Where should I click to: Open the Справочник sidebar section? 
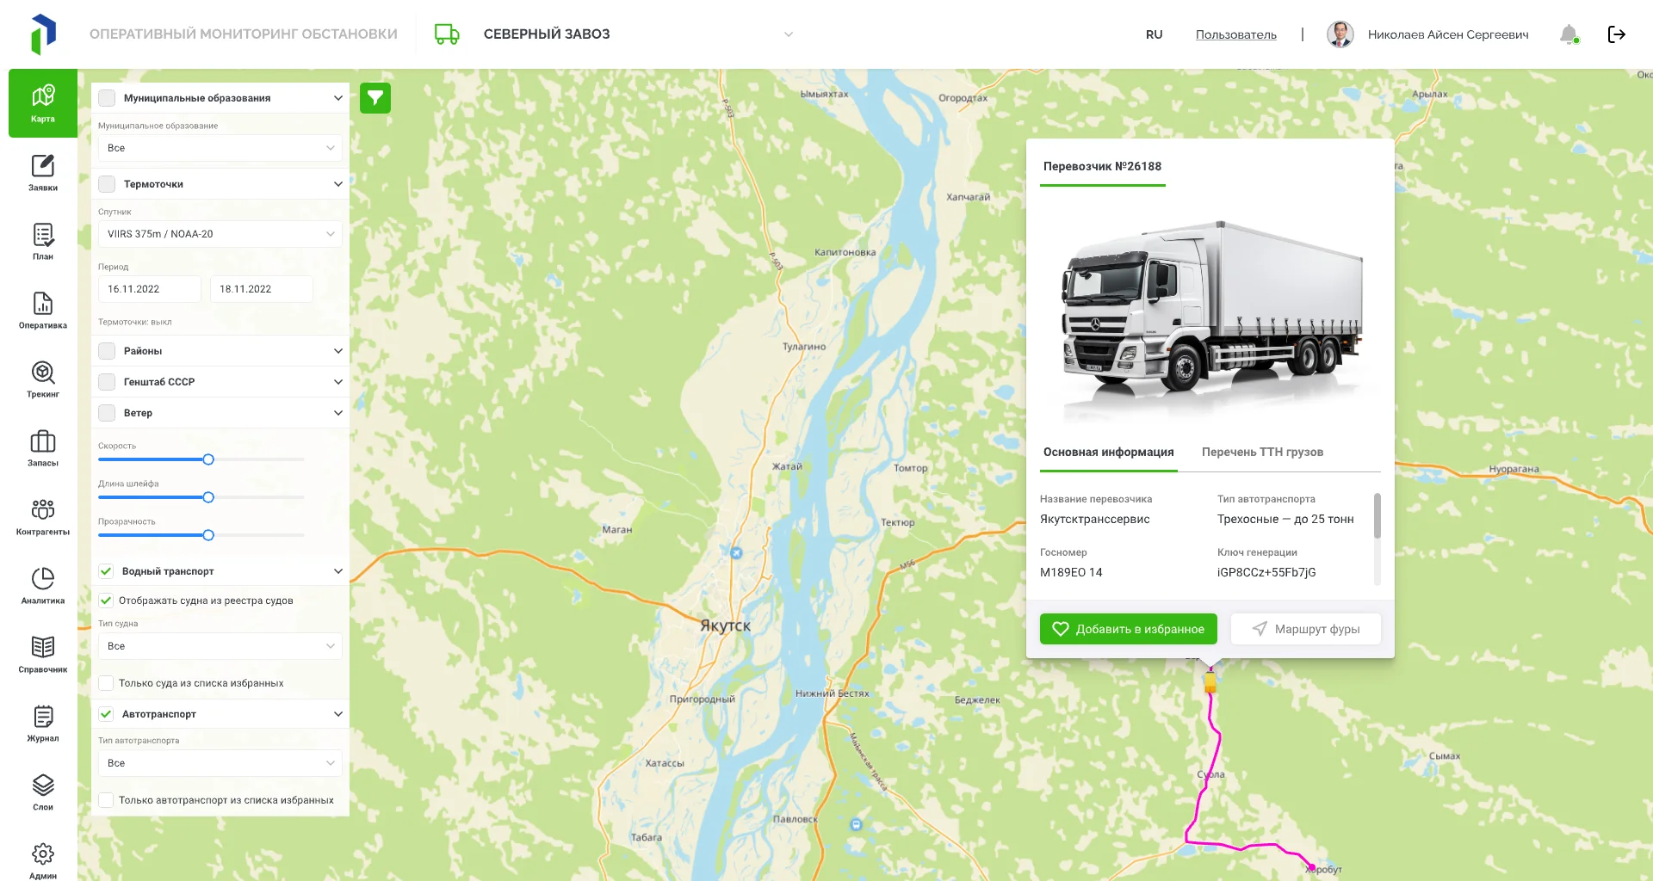tap(43, 654)
